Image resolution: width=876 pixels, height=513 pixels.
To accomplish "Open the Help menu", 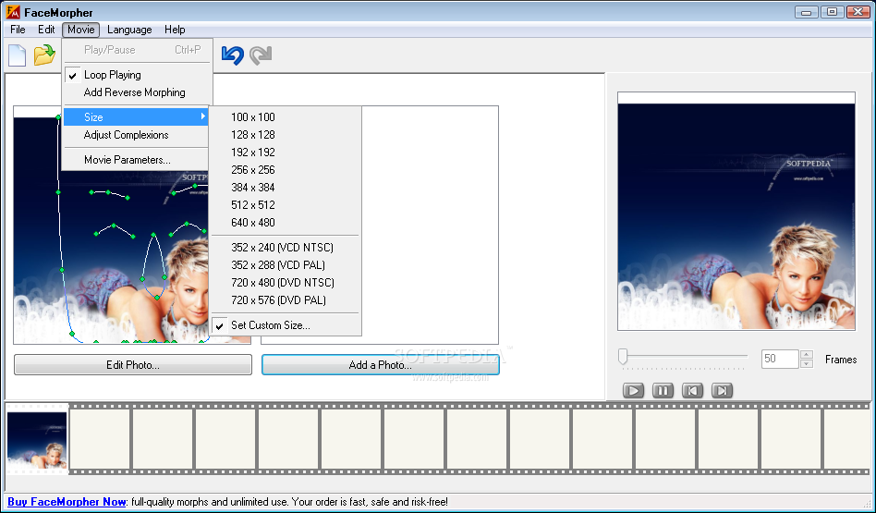I will point(175,30).
